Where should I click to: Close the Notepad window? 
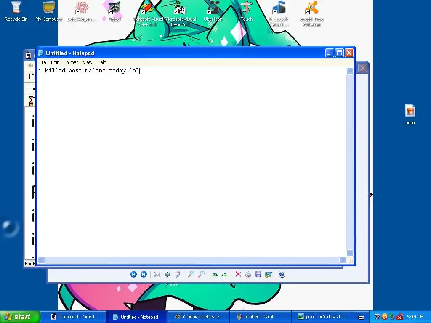coord(349,53)
